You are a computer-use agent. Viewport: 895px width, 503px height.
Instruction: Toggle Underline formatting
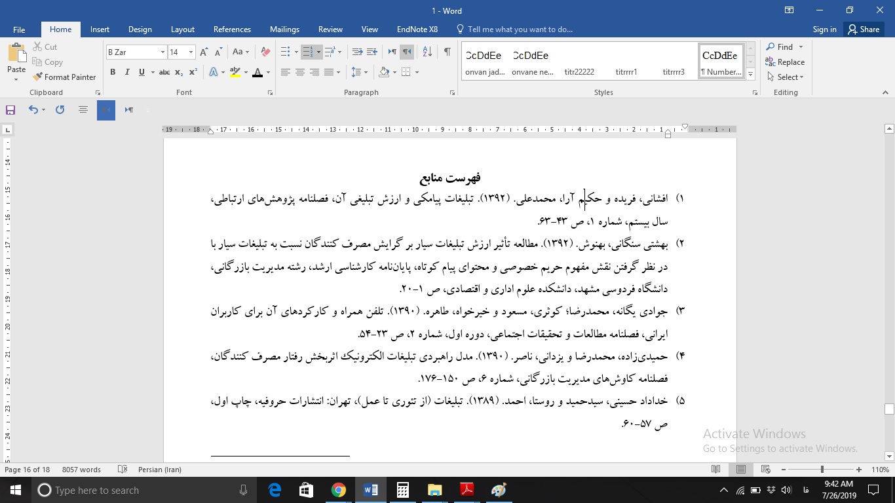(140, 72)
